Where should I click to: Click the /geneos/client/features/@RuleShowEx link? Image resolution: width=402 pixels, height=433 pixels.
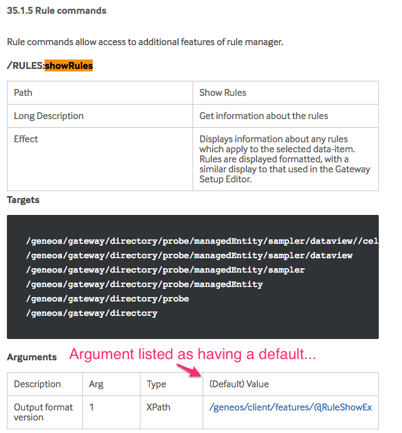point(290,407)
